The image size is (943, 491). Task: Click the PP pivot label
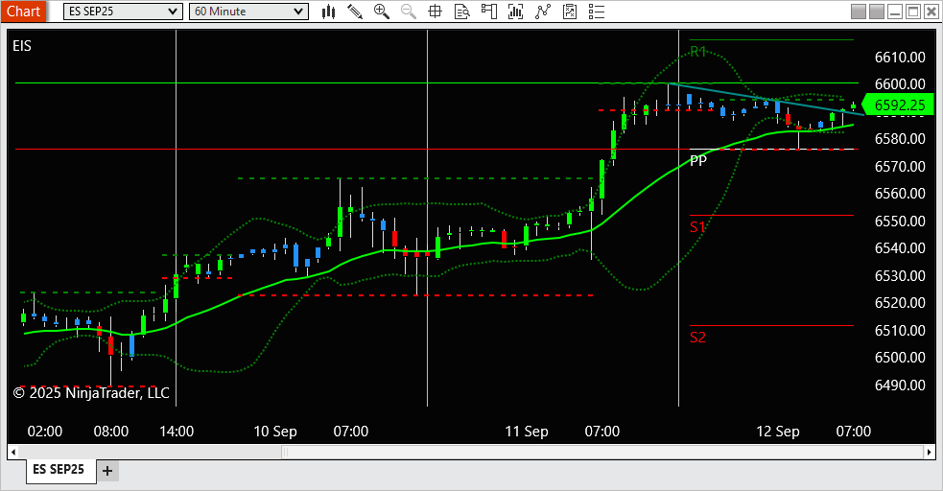tap(697, 160)
